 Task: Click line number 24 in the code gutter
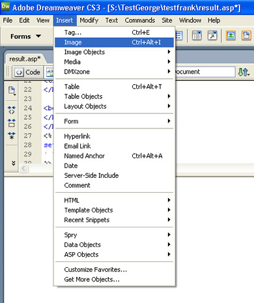click(x=28, y=108)
